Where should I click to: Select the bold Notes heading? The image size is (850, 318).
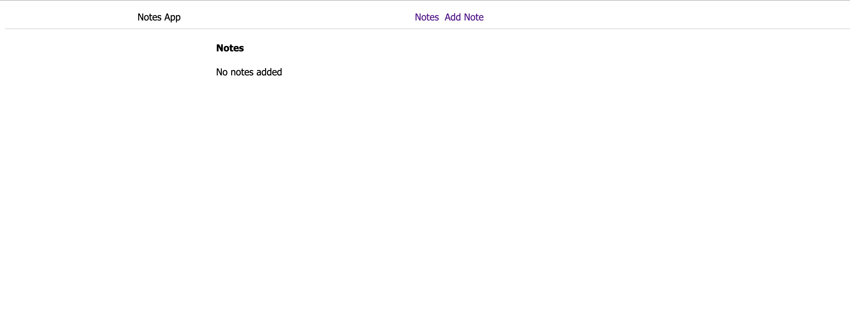[230, 48]
